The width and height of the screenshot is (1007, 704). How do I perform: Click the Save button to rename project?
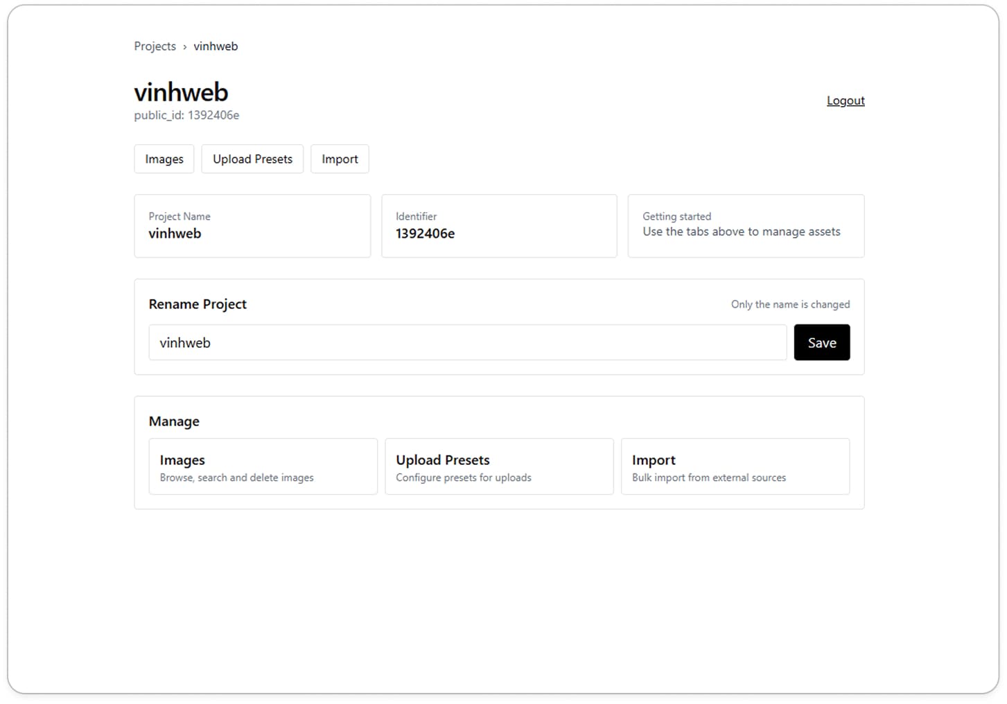(822, 342)
